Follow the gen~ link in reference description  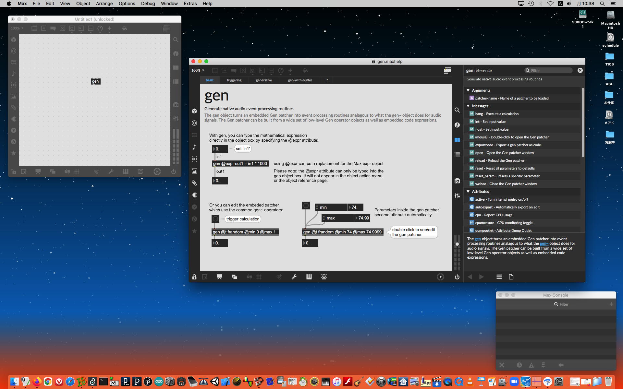544,243
